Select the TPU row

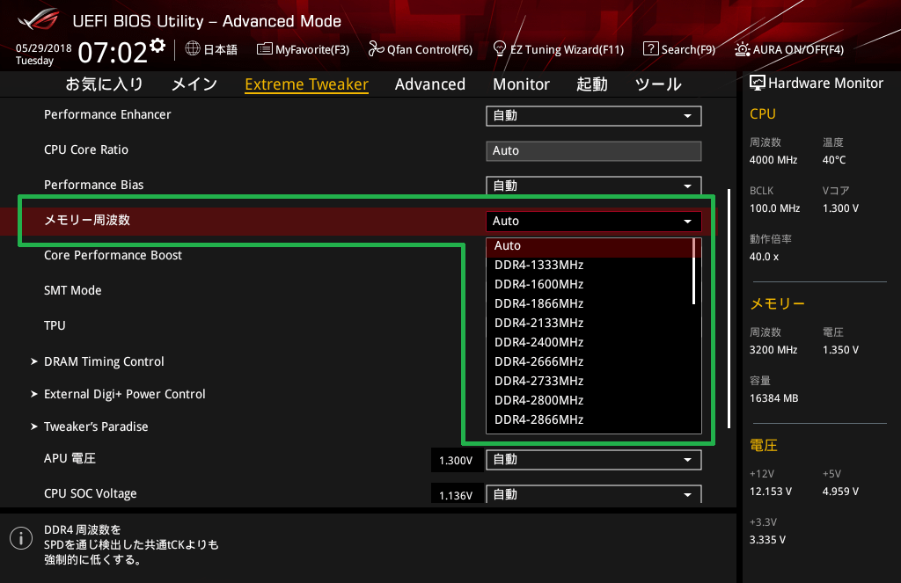click(x=55, y=325)
